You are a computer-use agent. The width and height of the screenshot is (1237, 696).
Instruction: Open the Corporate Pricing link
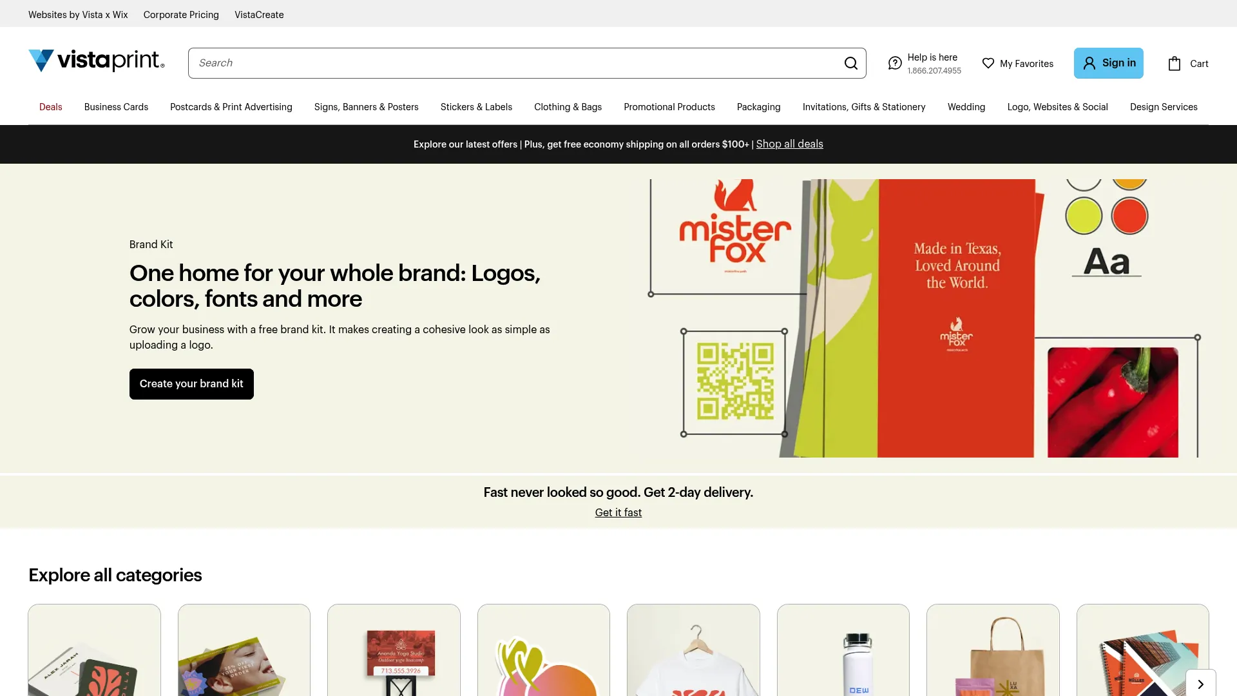(x=181, y=14)
